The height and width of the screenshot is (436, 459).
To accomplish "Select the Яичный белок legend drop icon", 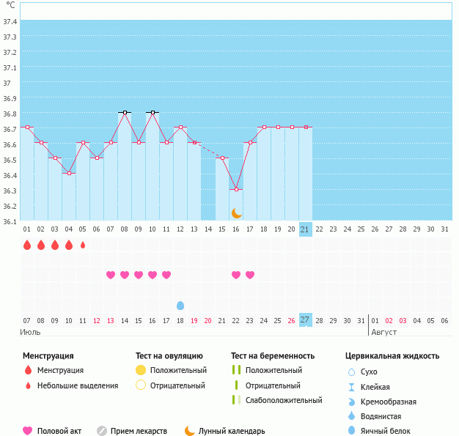I will 351,431.
